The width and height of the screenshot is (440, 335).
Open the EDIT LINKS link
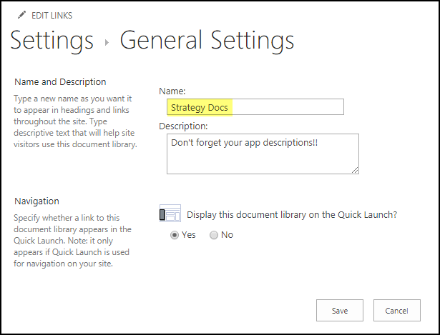52,16
